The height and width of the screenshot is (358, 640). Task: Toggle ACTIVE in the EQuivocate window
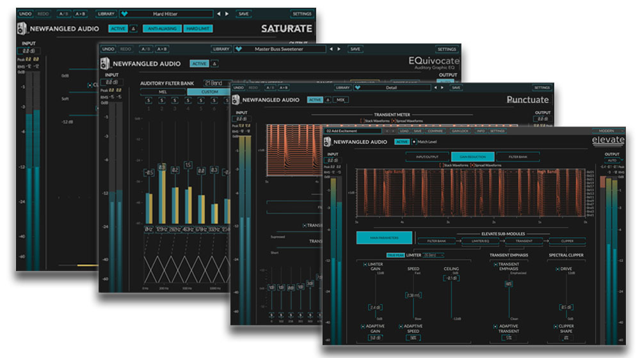199,63
